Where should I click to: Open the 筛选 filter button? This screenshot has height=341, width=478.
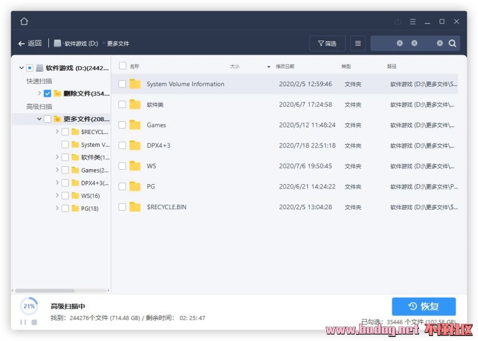[x=327, y=43]
